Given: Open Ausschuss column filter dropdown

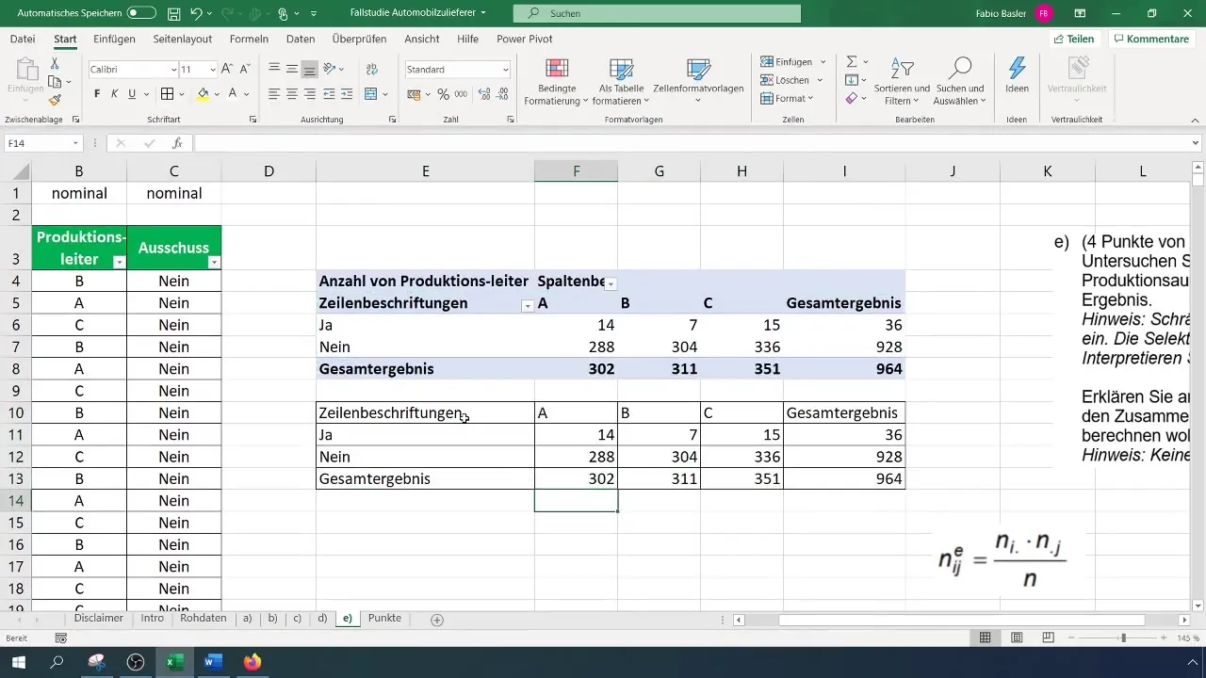Looking at the screenshot, I should tap(214, 263).
